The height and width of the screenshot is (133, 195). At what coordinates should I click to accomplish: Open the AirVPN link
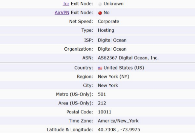[x=62, y=13]
